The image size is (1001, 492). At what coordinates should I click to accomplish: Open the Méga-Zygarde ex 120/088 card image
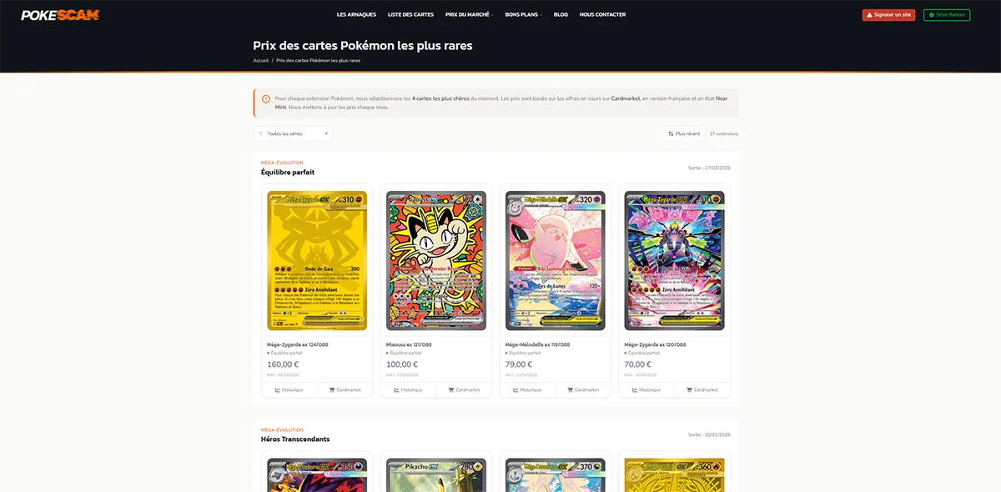[674, 261]
